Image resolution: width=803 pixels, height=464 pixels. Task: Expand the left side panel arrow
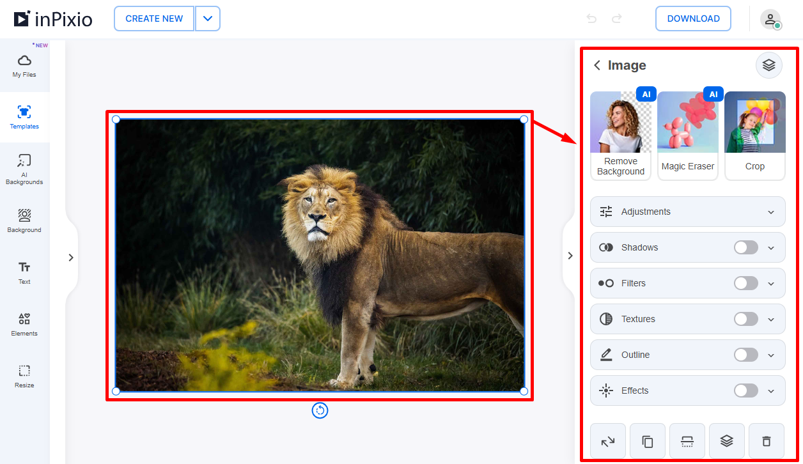click(71, 258)
